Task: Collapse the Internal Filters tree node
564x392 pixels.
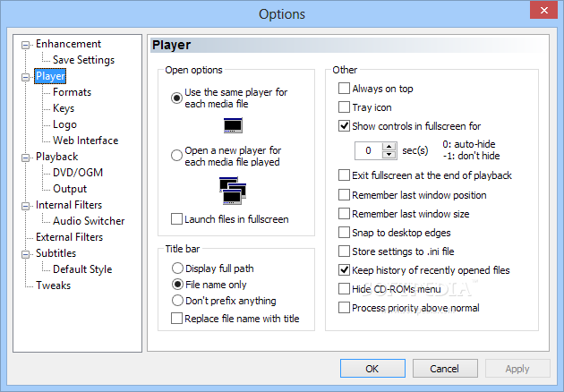Action: pos(25,206)
